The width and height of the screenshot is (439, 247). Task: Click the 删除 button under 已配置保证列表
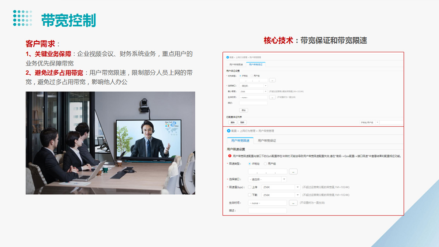click(232, 122)
